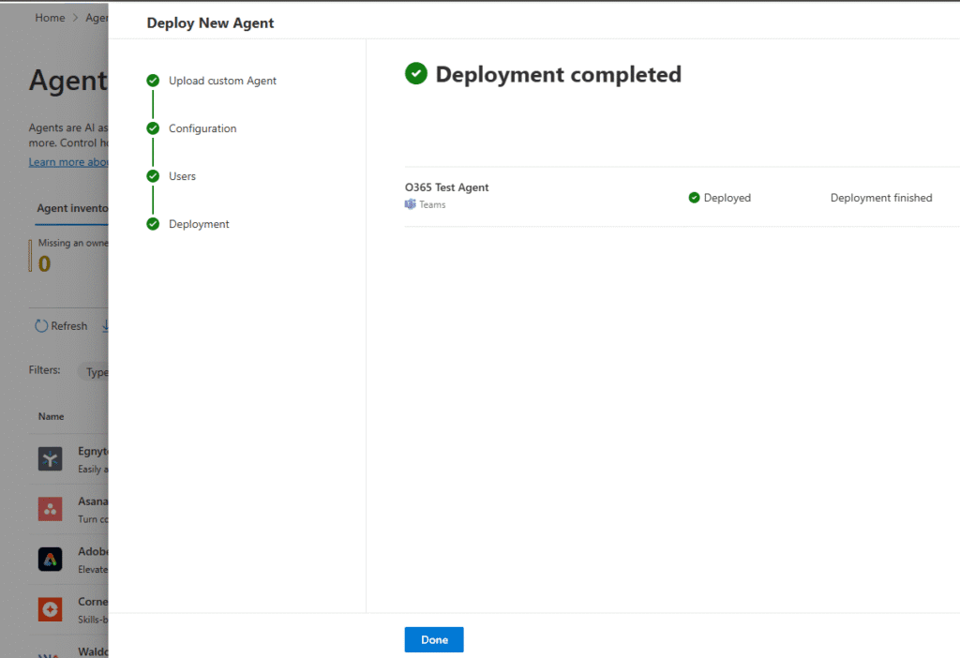Screen dimensions: 960x658
Task: Click the Deployment completed green checkmark
Action: [416, 74]
